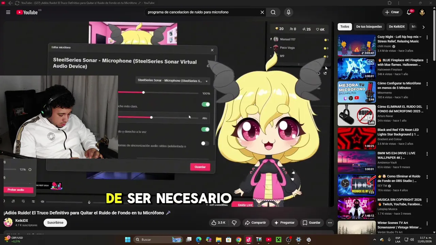Open the KeikiDX channel name link
This screenshot has width=436, height=245.
(22, 220)
